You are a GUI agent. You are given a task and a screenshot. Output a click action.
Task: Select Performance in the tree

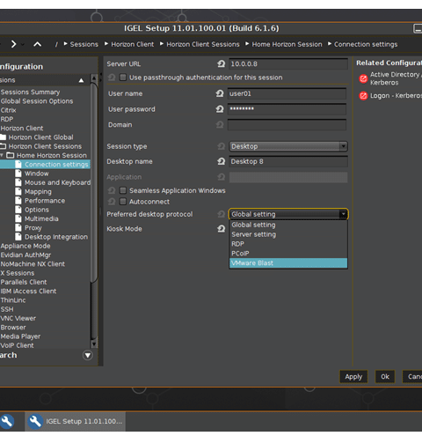click(x=45, y=201)
